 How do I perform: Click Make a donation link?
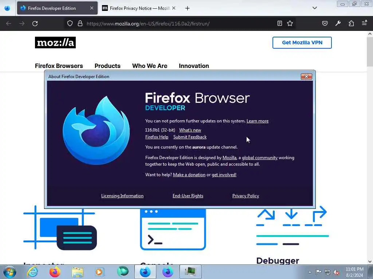tap(189, 175)
